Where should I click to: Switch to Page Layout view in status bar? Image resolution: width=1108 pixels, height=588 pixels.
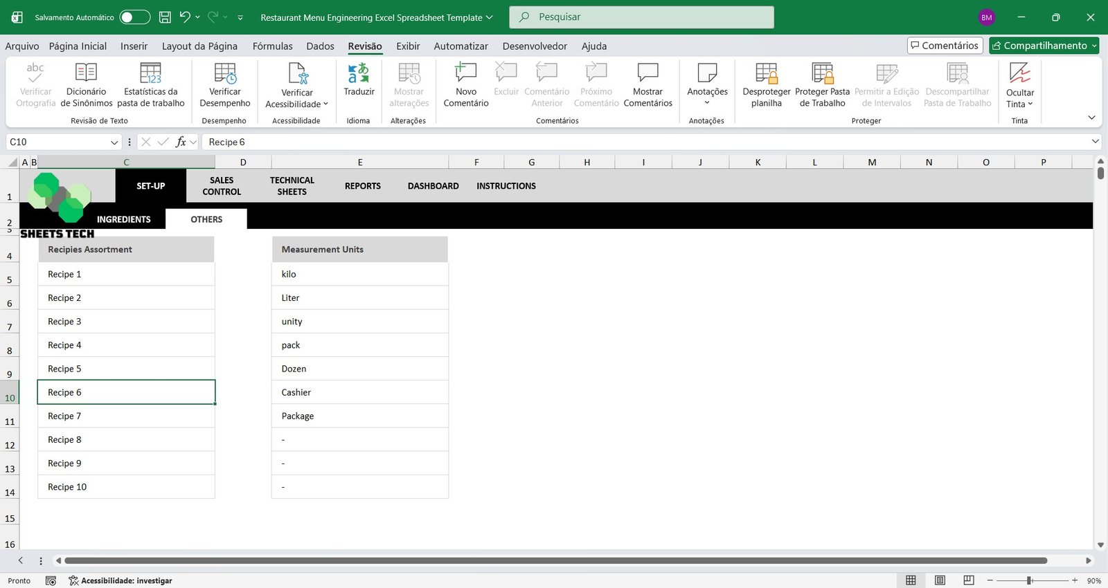pyautogui.click(x=940, y=580)
